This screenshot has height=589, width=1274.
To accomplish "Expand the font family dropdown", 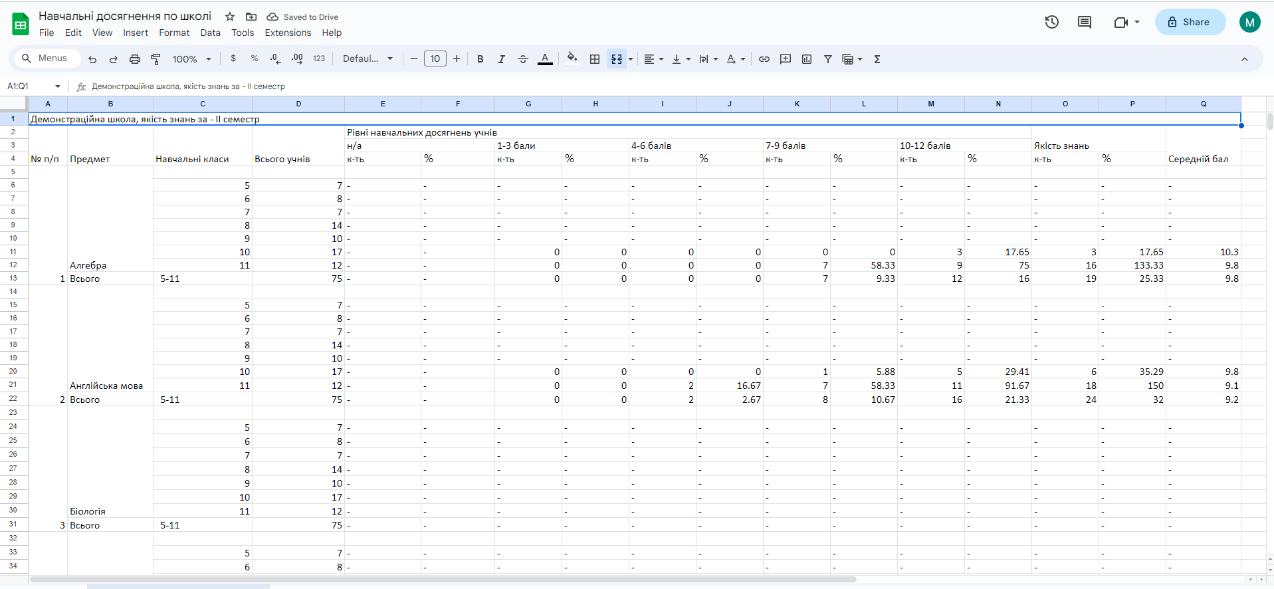I will coord(368,59).
